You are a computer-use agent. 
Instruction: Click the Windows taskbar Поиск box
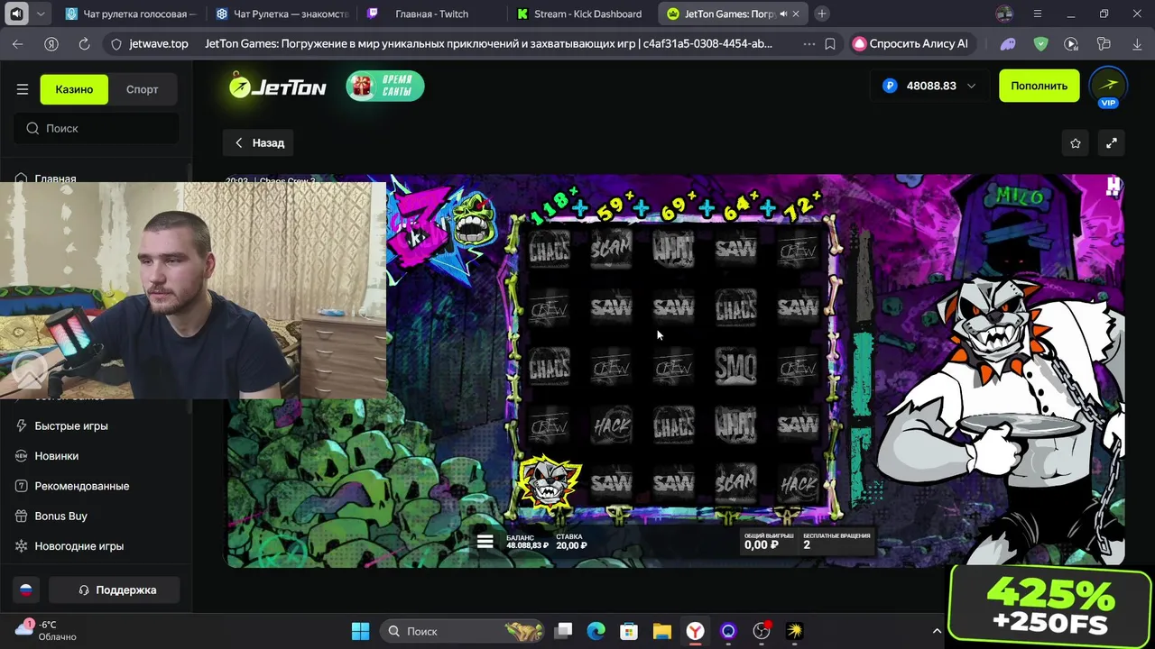462,631
